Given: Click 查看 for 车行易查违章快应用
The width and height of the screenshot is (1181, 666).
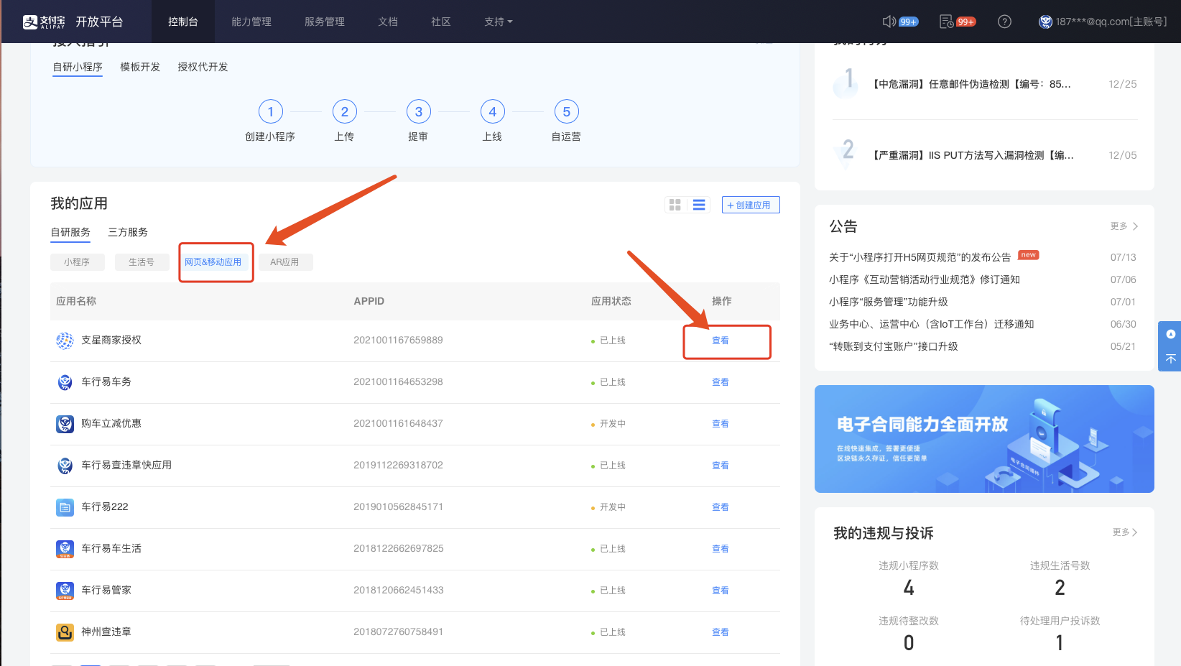Looking at the screenshot, I should tap(721, 466).
